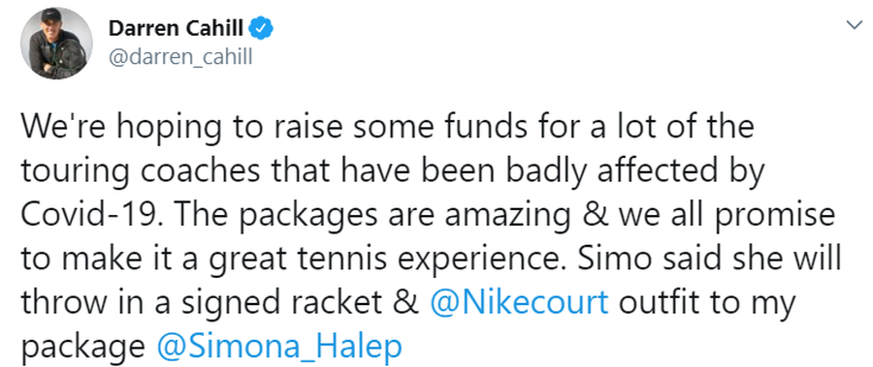Expand the tweet options chevron menu
873x367 pixels.
(854, 25)
